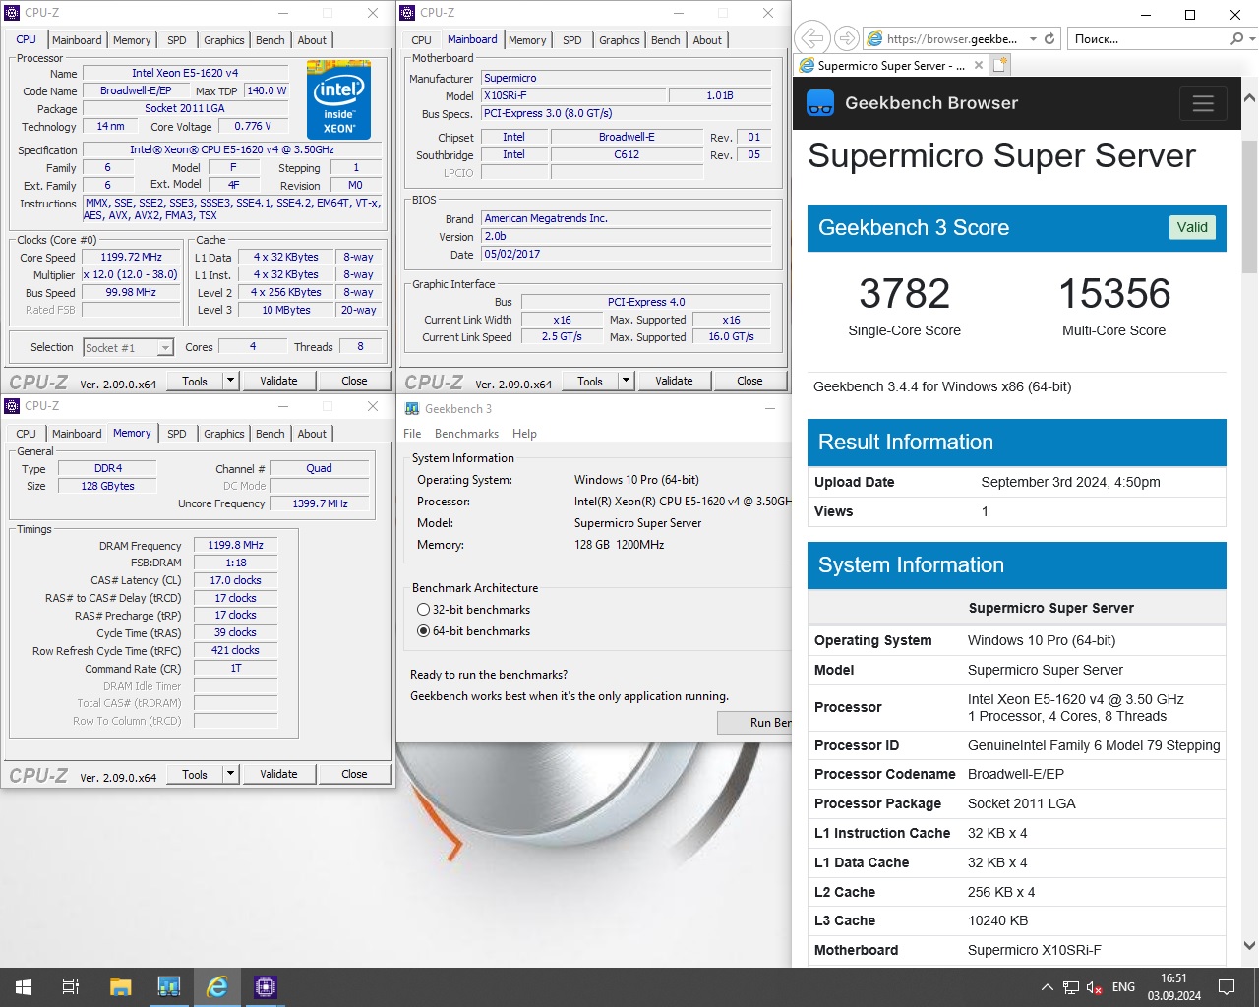The width and height of the screenshot is (1259, 1007).
Task: Click scrollbar up arrow in browser
Action: [1249, 98]
